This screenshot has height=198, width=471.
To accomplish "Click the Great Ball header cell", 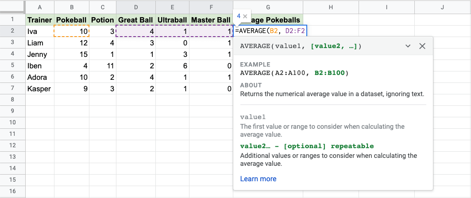I will pos(135,20).
